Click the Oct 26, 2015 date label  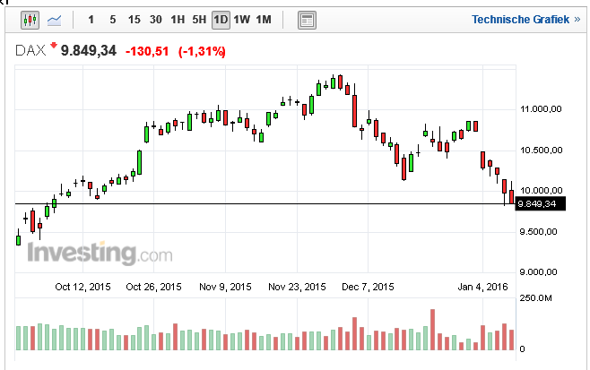[153, 287]
